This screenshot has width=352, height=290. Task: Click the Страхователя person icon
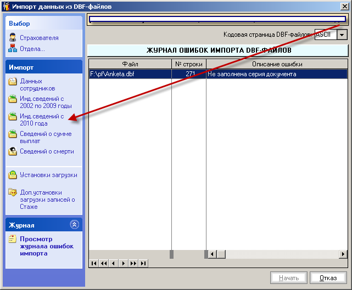pos(13,37)
